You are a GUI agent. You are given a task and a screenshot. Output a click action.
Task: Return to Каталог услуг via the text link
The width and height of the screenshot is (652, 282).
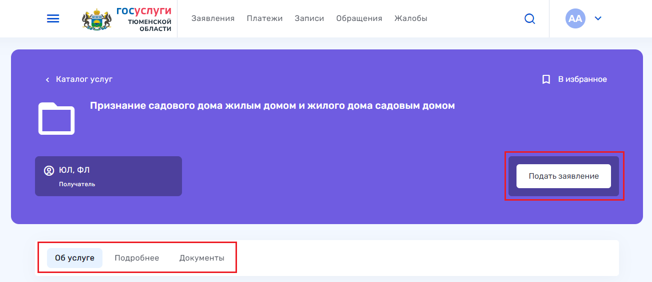(x=84, y=79)
